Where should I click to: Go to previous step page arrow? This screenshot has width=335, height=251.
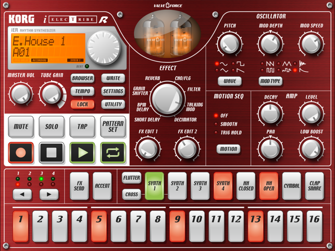click(22, 194)
